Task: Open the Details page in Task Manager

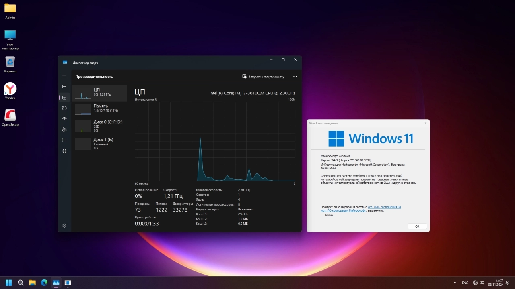Action: (x=64, y=140)
